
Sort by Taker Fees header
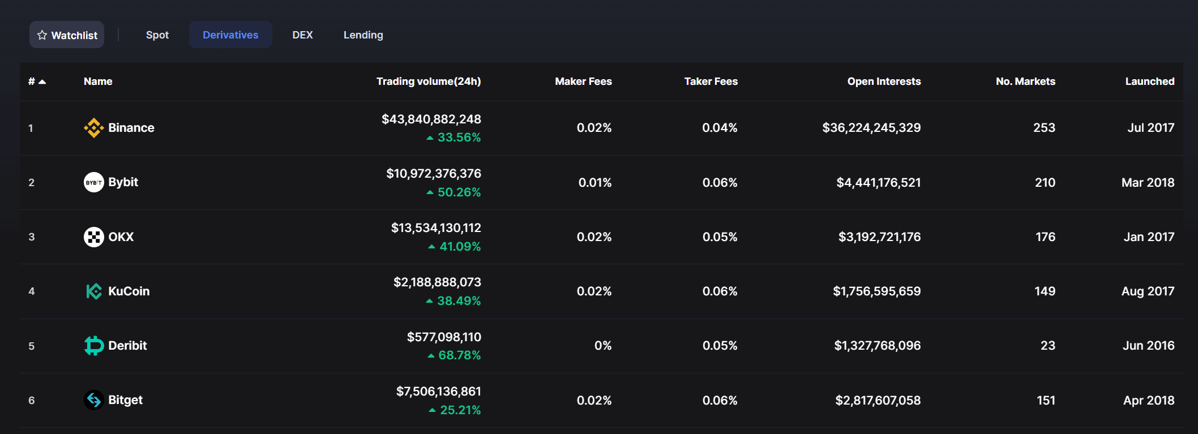(x=711, y=81)
